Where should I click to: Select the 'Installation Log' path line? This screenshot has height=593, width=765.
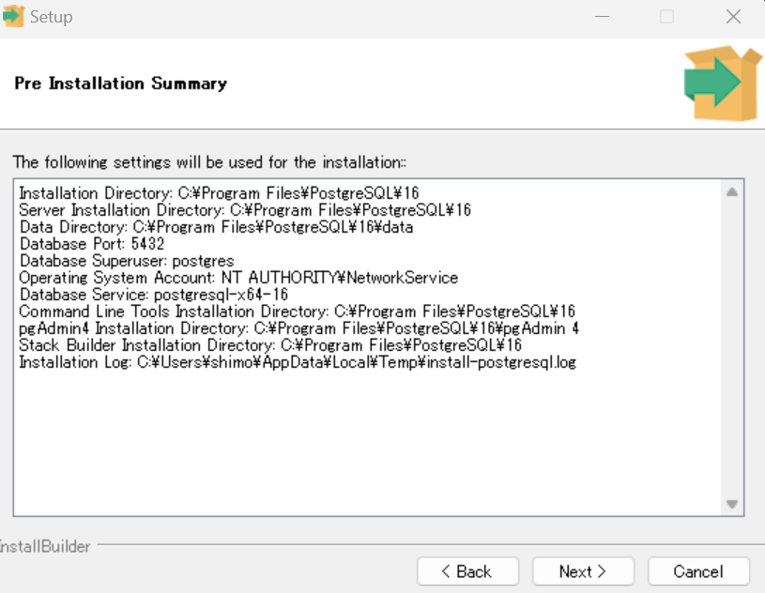pos(298,362)
